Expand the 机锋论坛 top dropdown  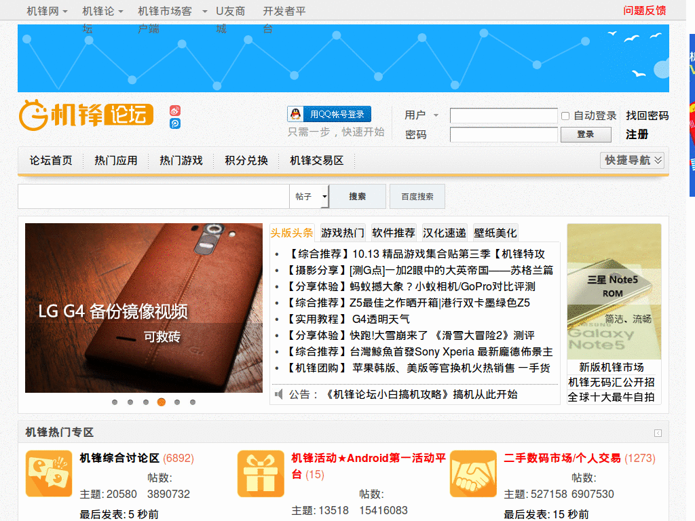tap(121, 12)
